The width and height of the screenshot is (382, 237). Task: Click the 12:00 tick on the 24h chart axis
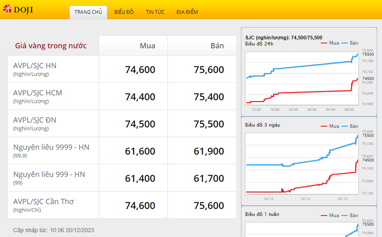(256, 110)
